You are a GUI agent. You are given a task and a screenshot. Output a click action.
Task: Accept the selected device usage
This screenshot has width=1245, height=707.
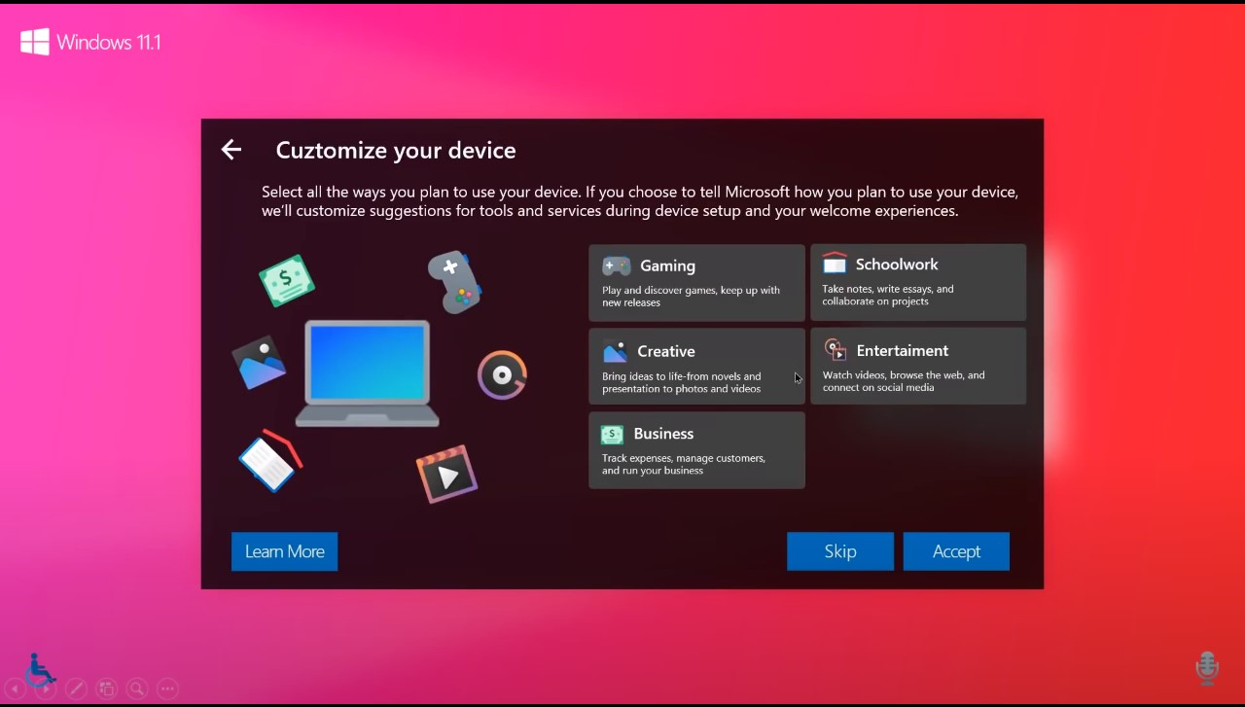pyautogui.click(x=956, y=551)
